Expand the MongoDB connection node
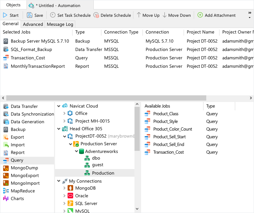The width and height of the screenshot is (254, 213). pyautogui.click(x=64, y=188)
